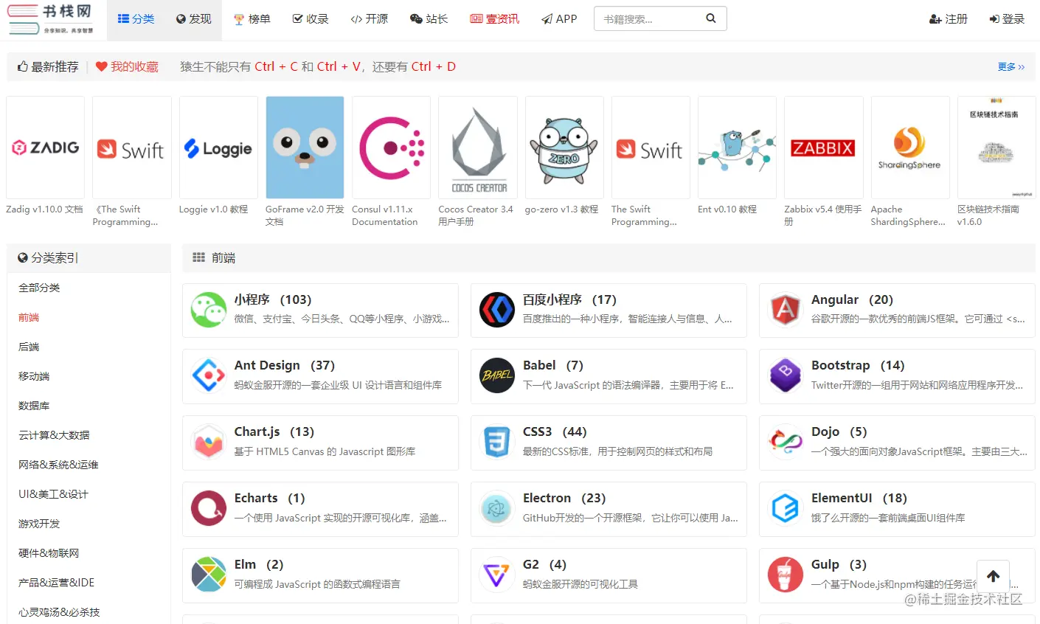The image size is (1040, 624).
Task: Open the Angular (20) title link
Action: pyautogui.click(x=852, y=299)
